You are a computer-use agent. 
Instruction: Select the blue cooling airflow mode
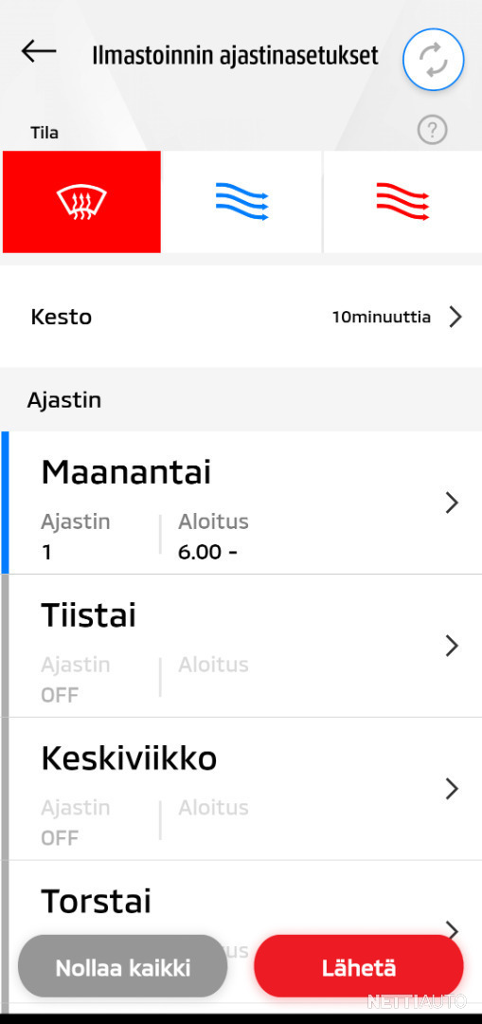coord(241,202)
